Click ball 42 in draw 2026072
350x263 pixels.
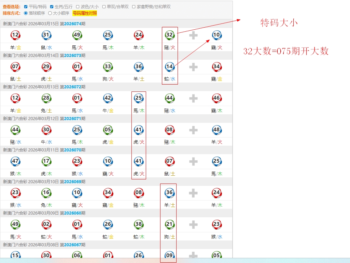(108, 98)
